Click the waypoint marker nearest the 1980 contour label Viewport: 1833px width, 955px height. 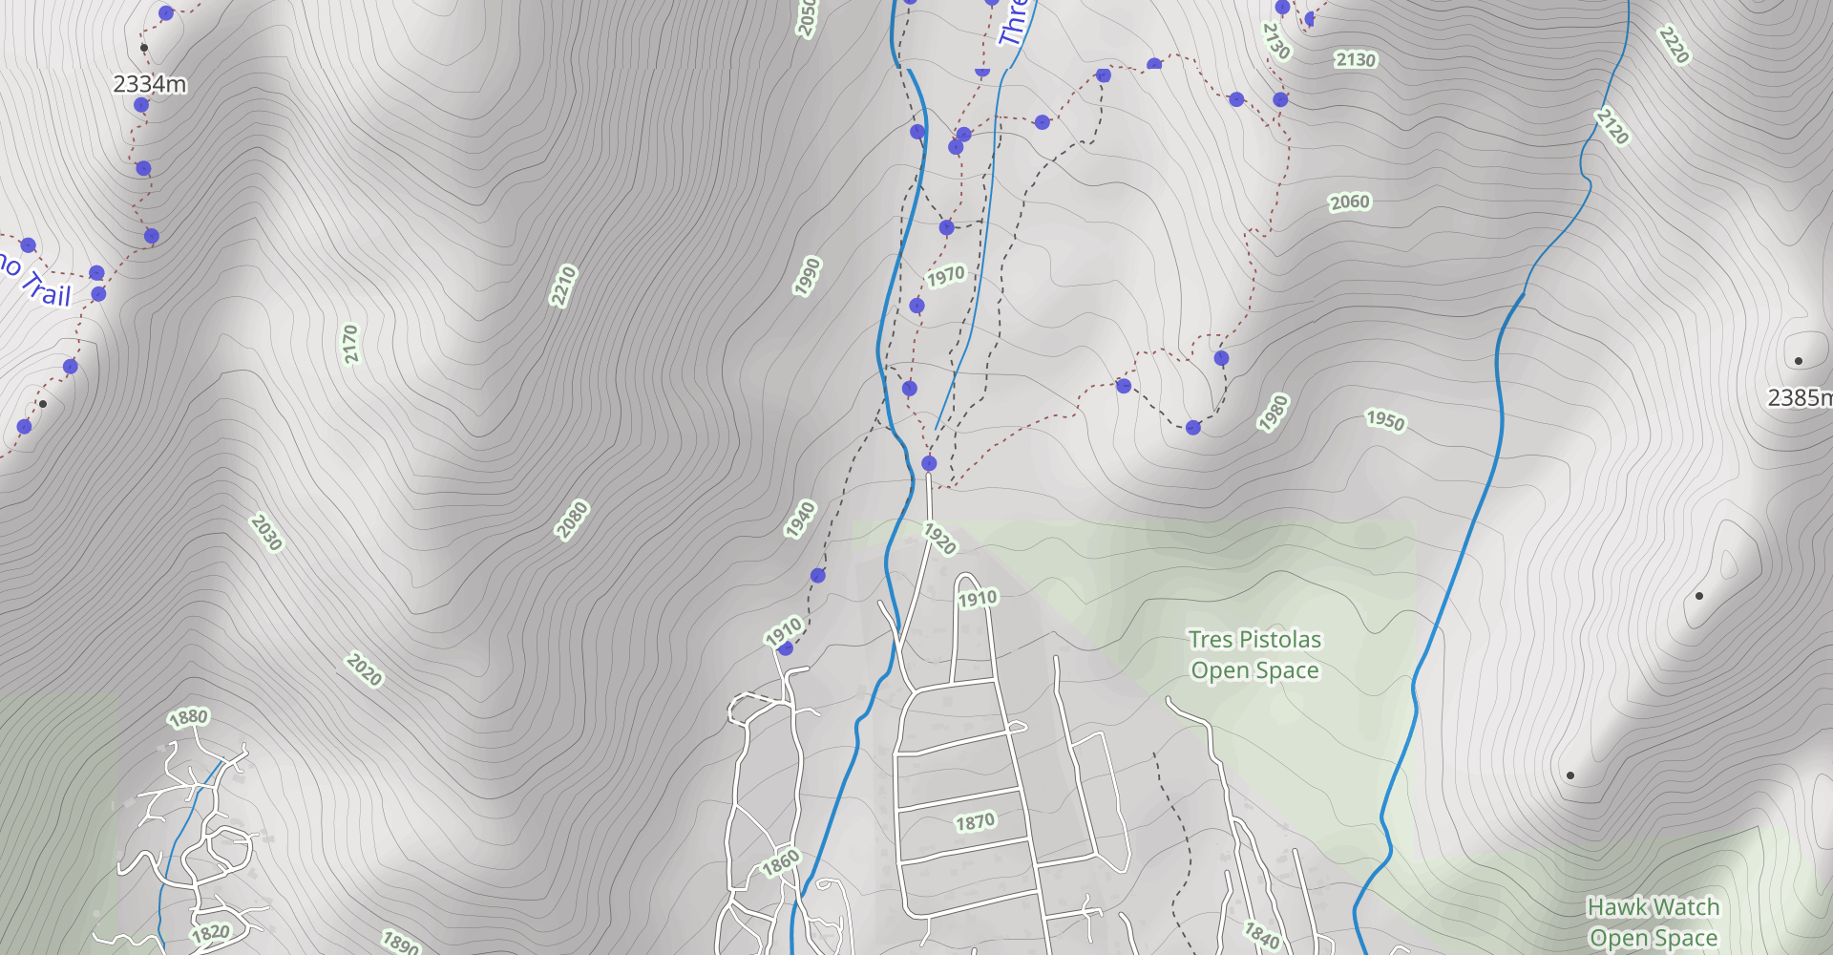[x=1221, y=359]
